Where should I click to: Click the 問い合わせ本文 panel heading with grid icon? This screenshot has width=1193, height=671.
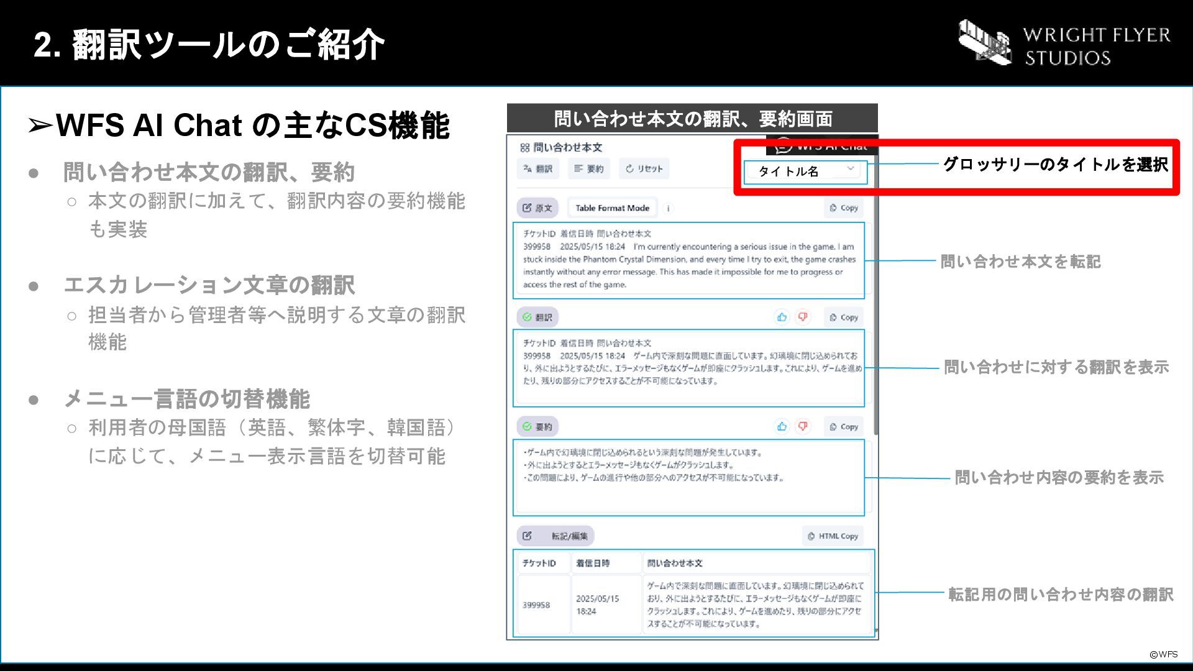(561, 147)
